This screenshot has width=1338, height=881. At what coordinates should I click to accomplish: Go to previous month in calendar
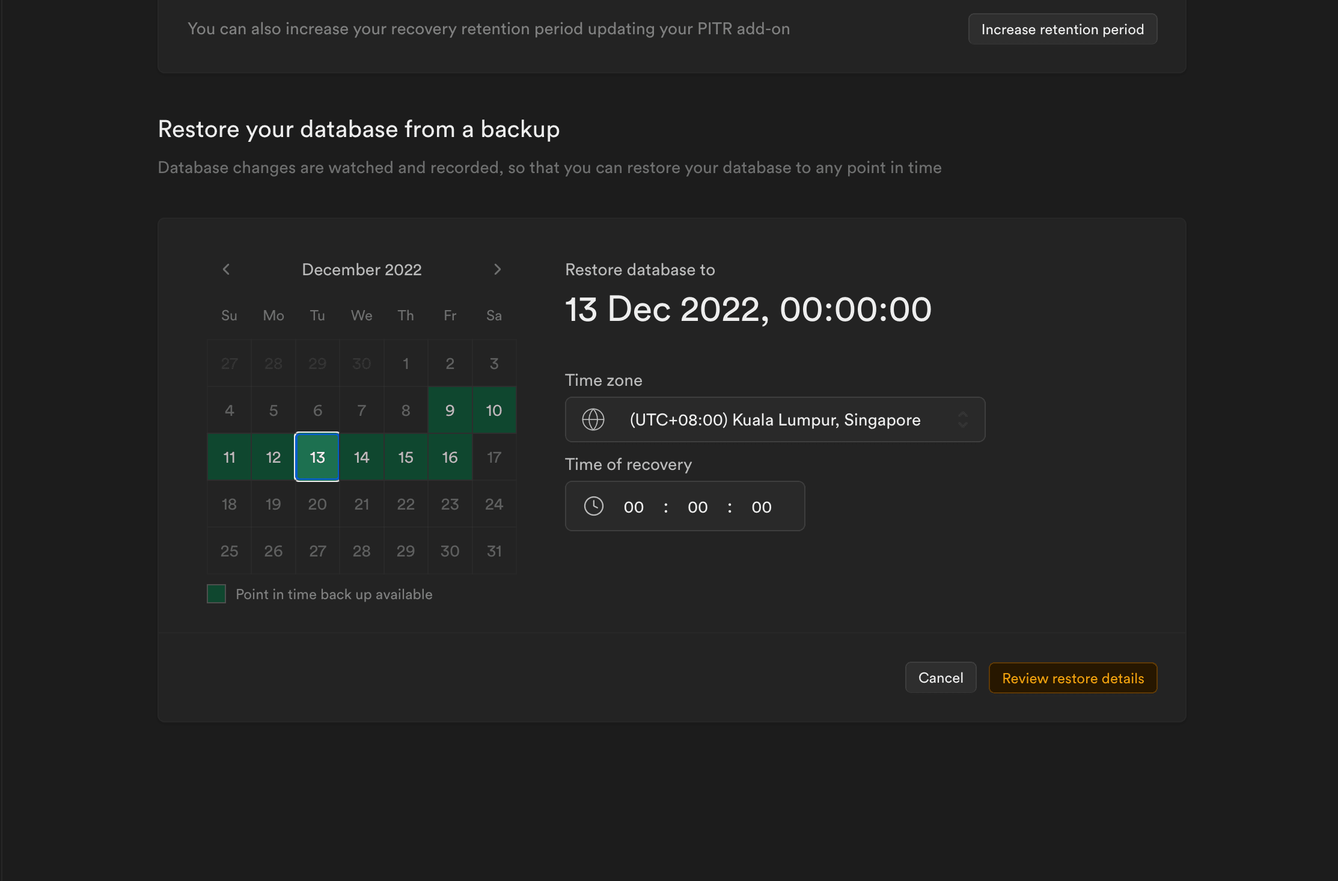226,269
